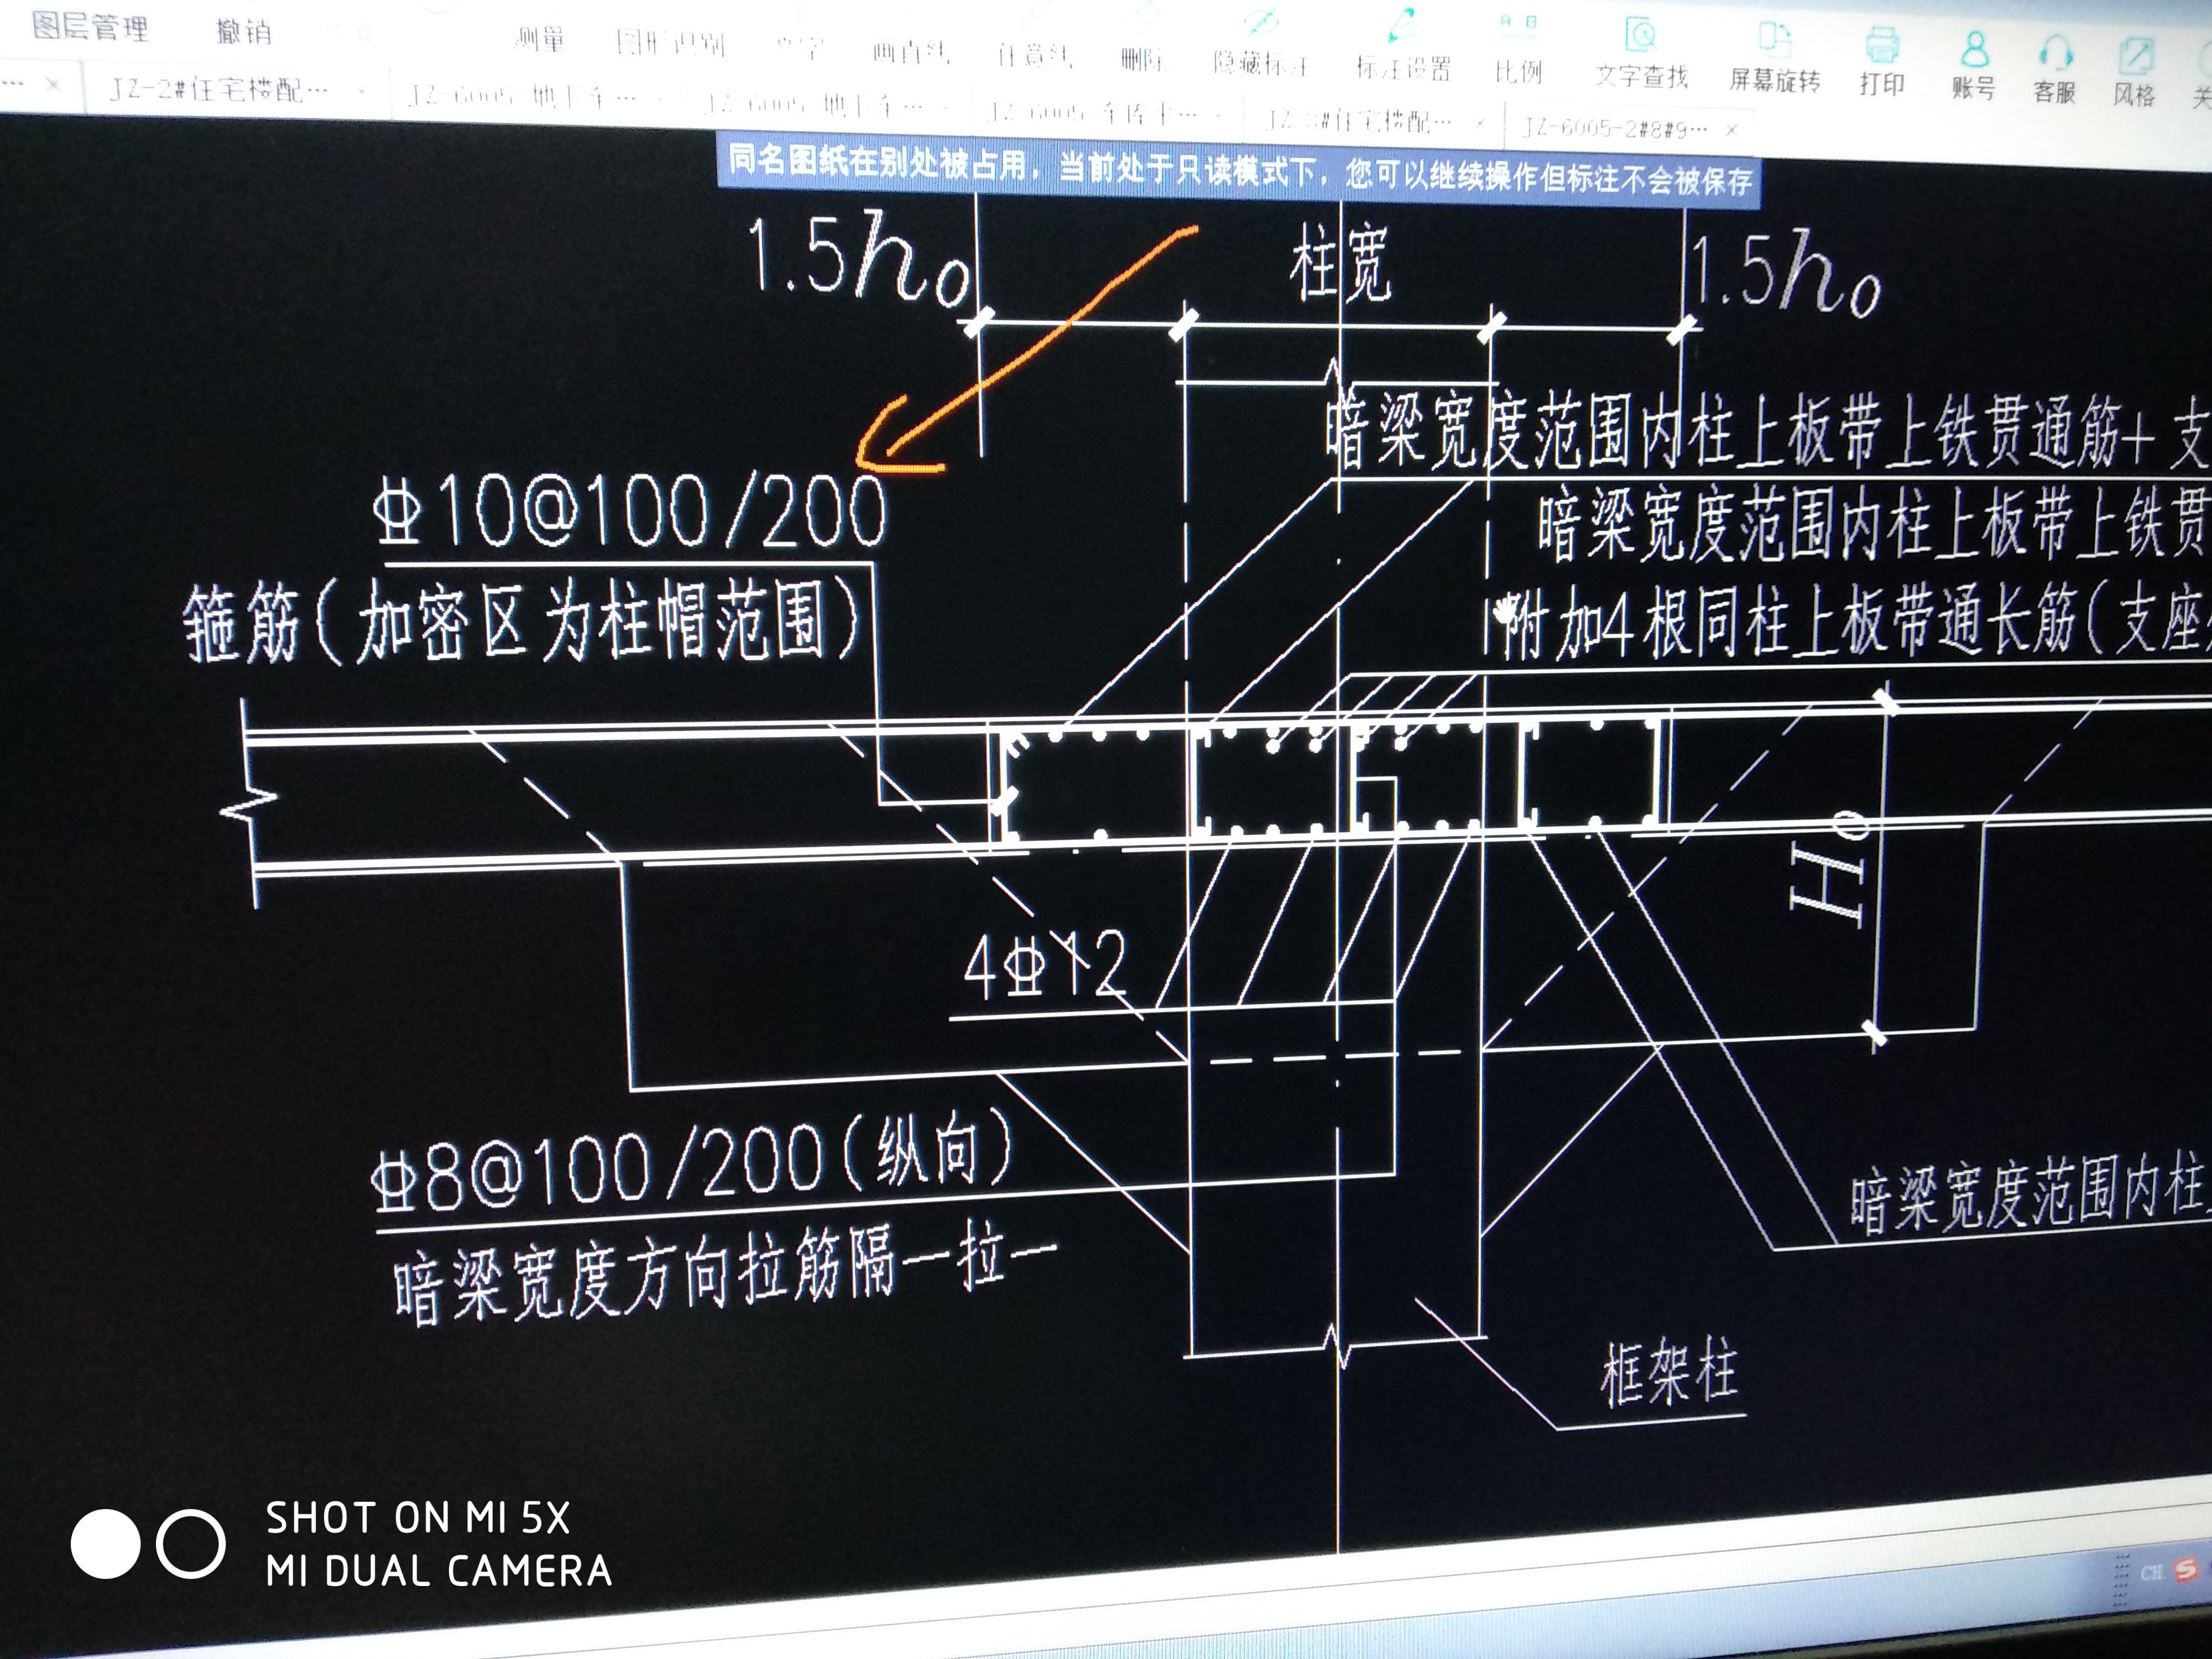Switch to the JZ-6005 车库 tab
The width and height of the screenshot is (2212, 1659).
click(x=1092, y=114)
